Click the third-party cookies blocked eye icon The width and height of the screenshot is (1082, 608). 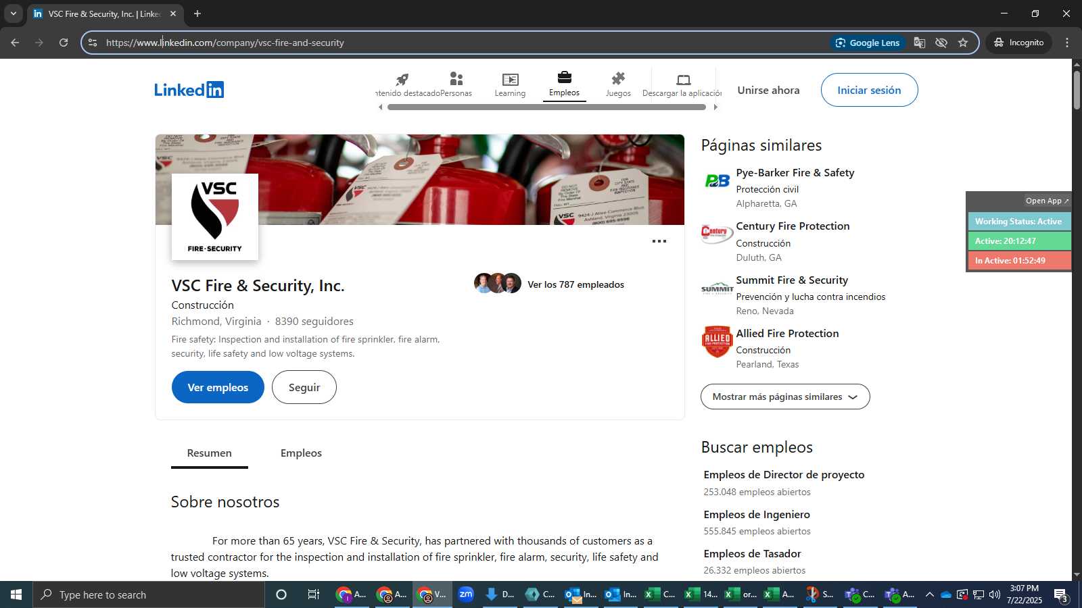point(941,43)
